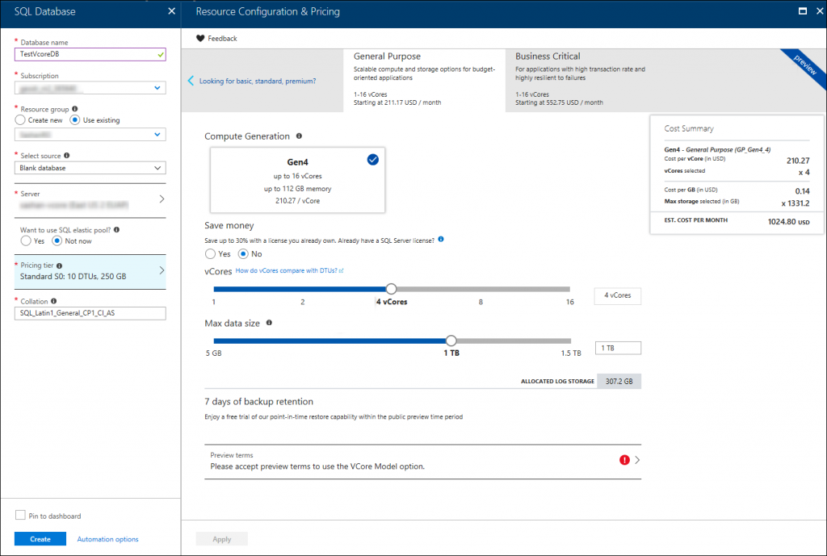Select Yes for Save money license
The width and height of the screenshot is (827, 556).
(x=211, y=254)
